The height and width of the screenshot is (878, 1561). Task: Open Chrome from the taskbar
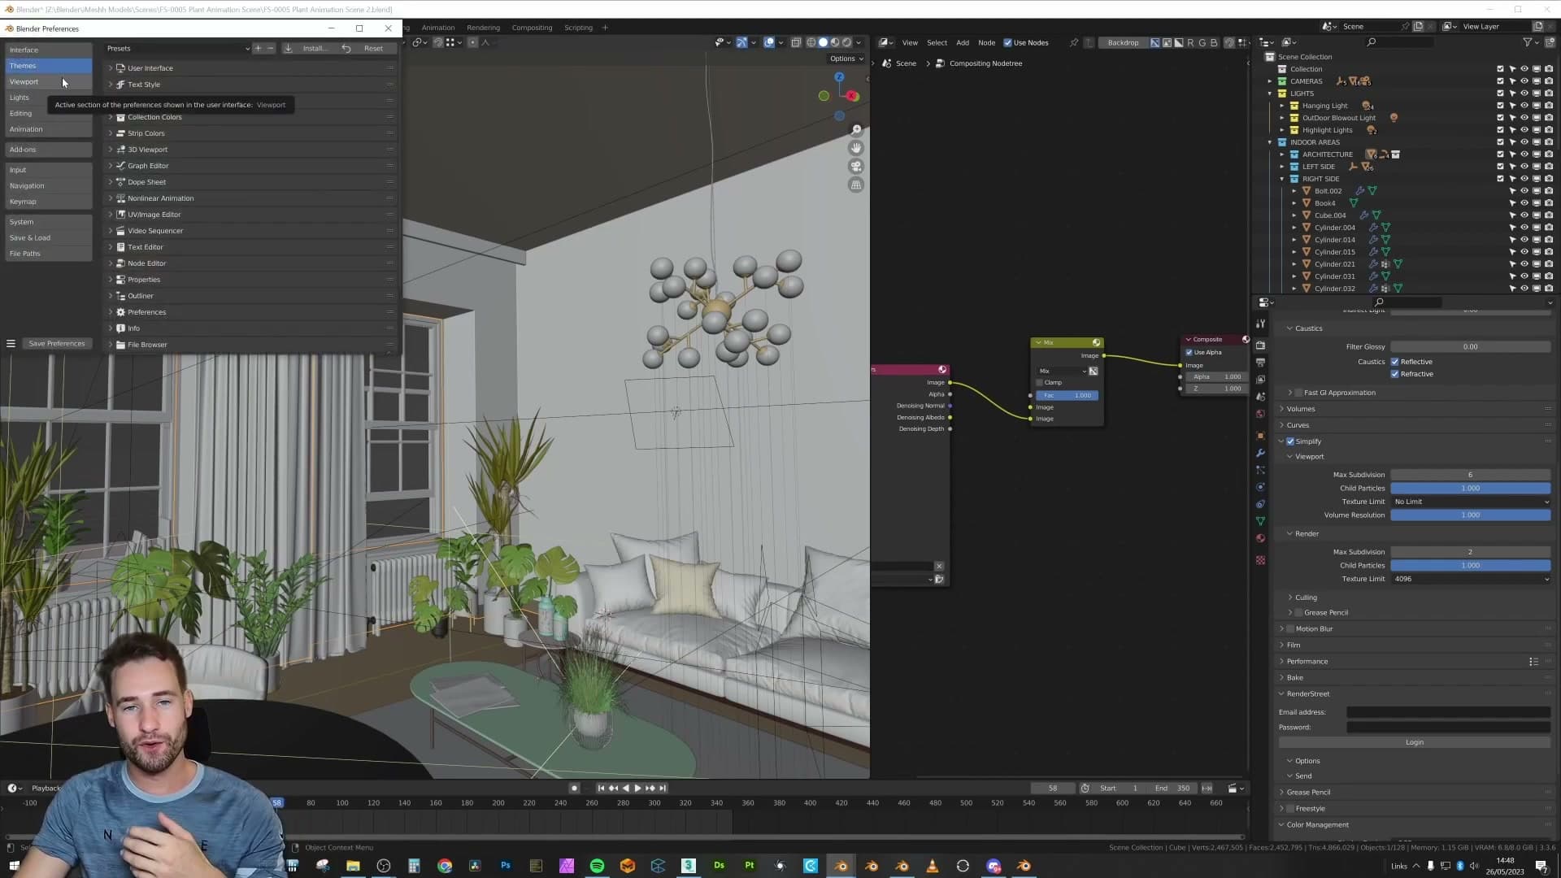[445, 866]
